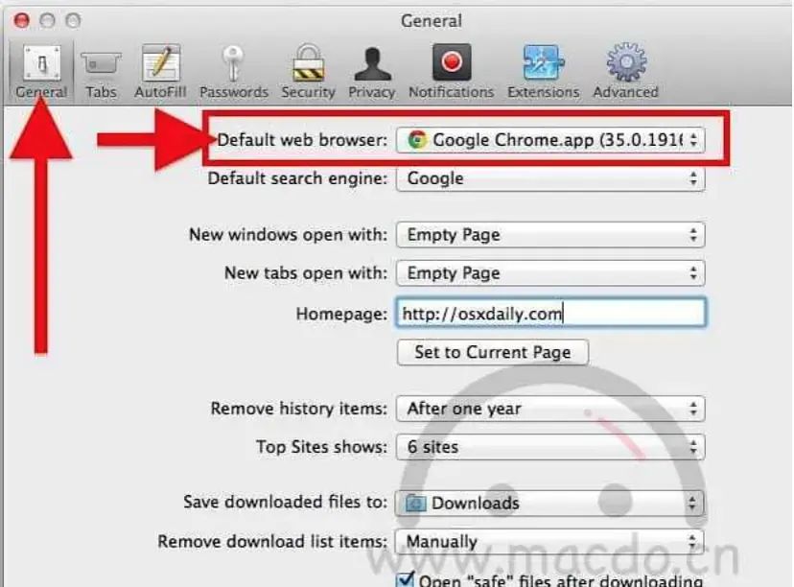Click the Set to Current Page button
This screenshot has height=587, width=794.
click(x=493, y=352)
